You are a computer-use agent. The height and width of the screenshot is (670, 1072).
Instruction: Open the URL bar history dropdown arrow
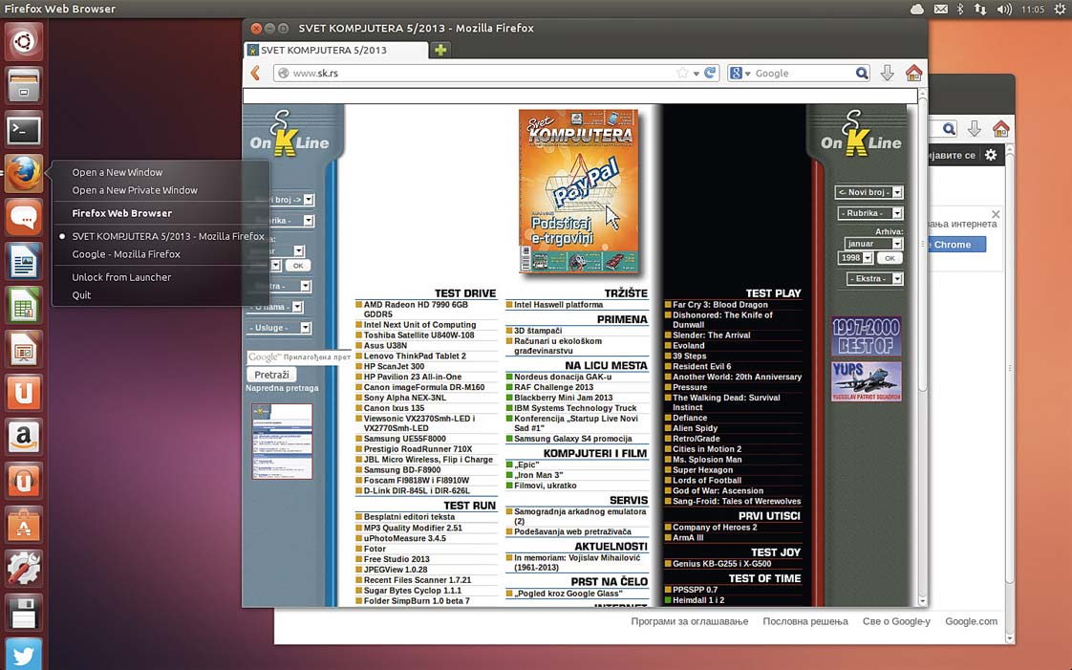[x=696, y=74]
